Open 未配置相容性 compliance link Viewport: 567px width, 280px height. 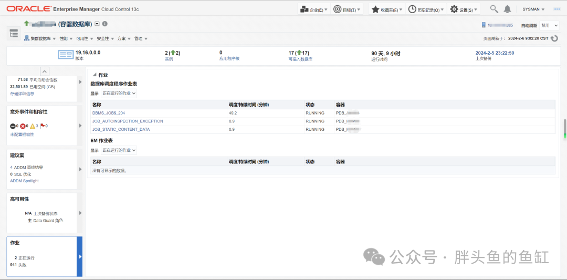click(22, 134)
